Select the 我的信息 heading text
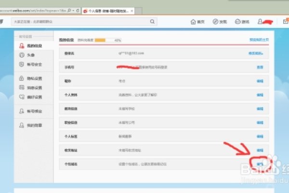 [66, 40]
